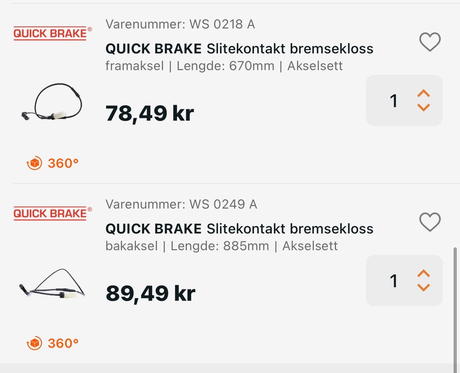Decrease quantity of 89,49 kr item

(x=423, y=287)
